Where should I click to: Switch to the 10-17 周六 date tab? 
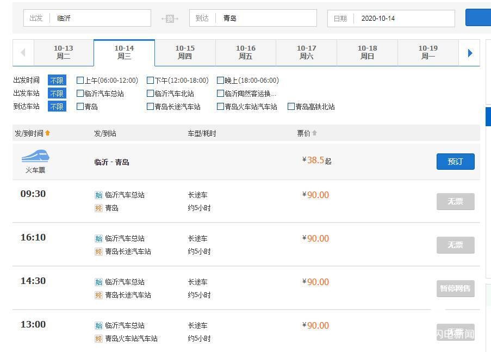tap(306, 53)
